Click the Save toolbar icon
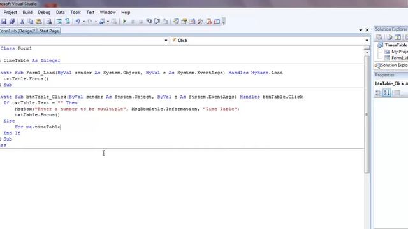This screenshot has height=229, width=408. 4,22
